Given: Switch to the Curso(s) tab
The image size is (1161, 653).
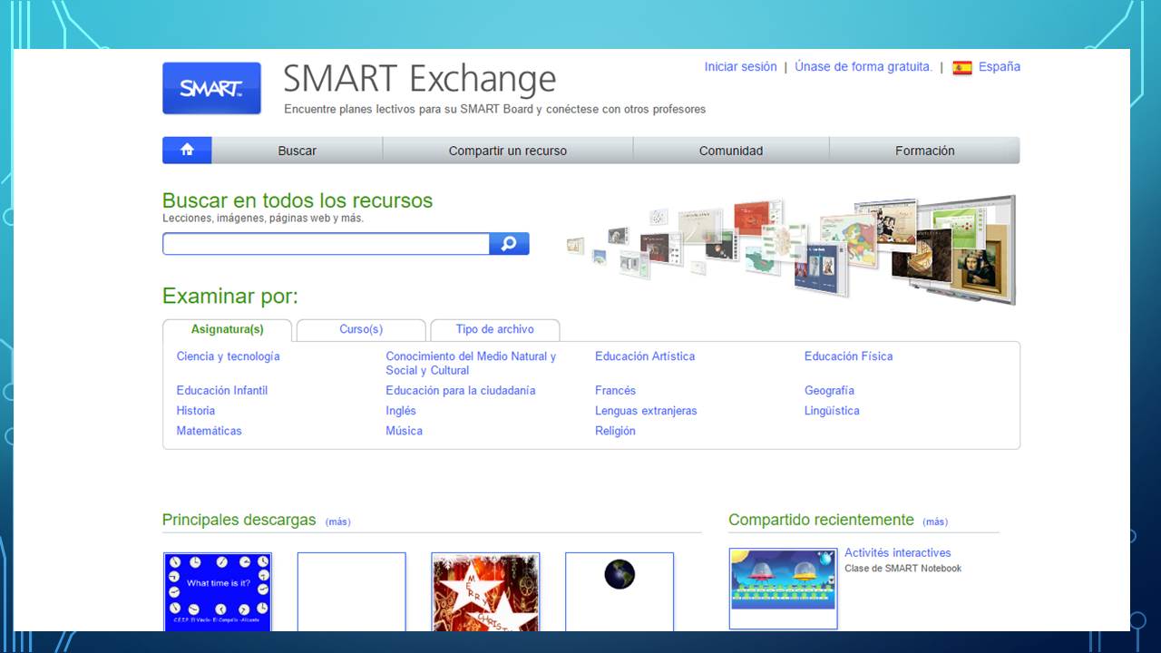Looking at the screenshot, I should pos(361,329).
